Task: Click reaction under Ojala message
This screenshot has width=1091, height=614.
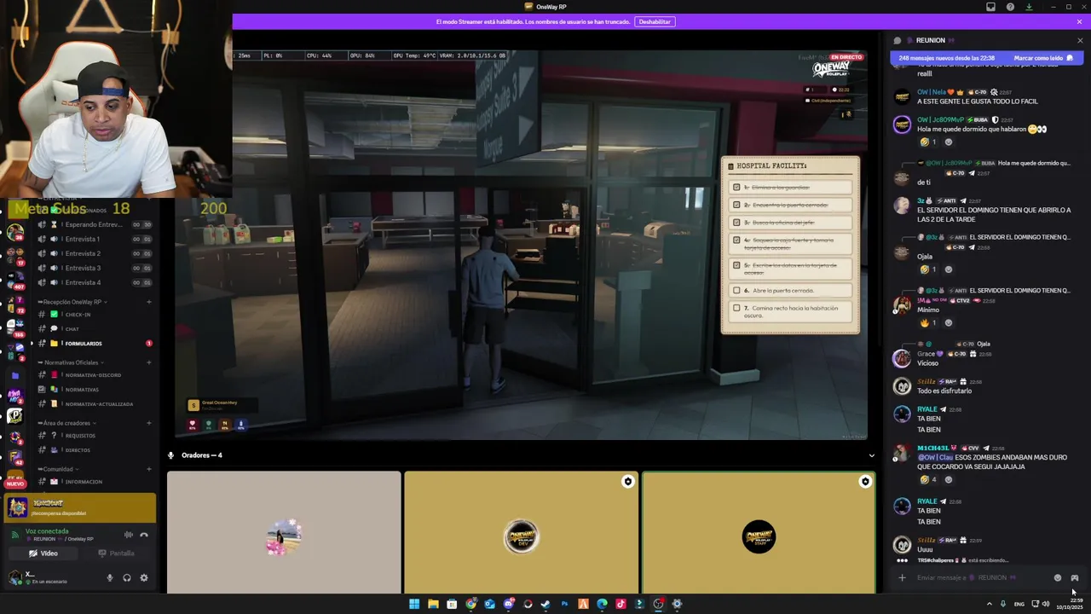Action: pyautogui.click(x=927, y=269)
